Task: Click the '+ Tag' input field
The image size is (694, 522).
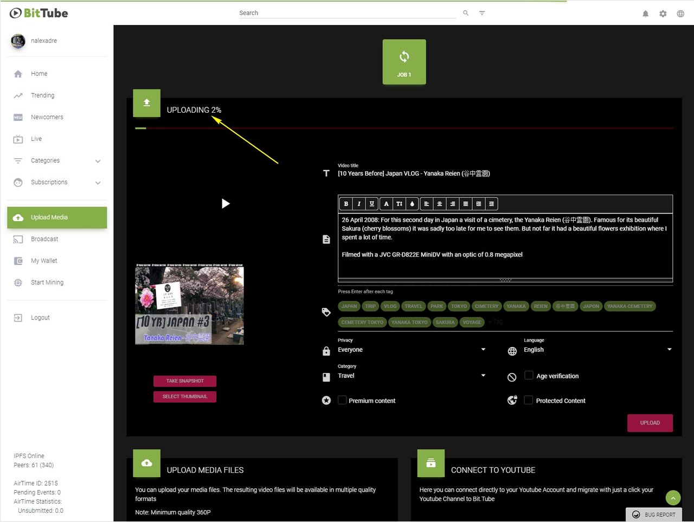Action: tap(496, 322)
